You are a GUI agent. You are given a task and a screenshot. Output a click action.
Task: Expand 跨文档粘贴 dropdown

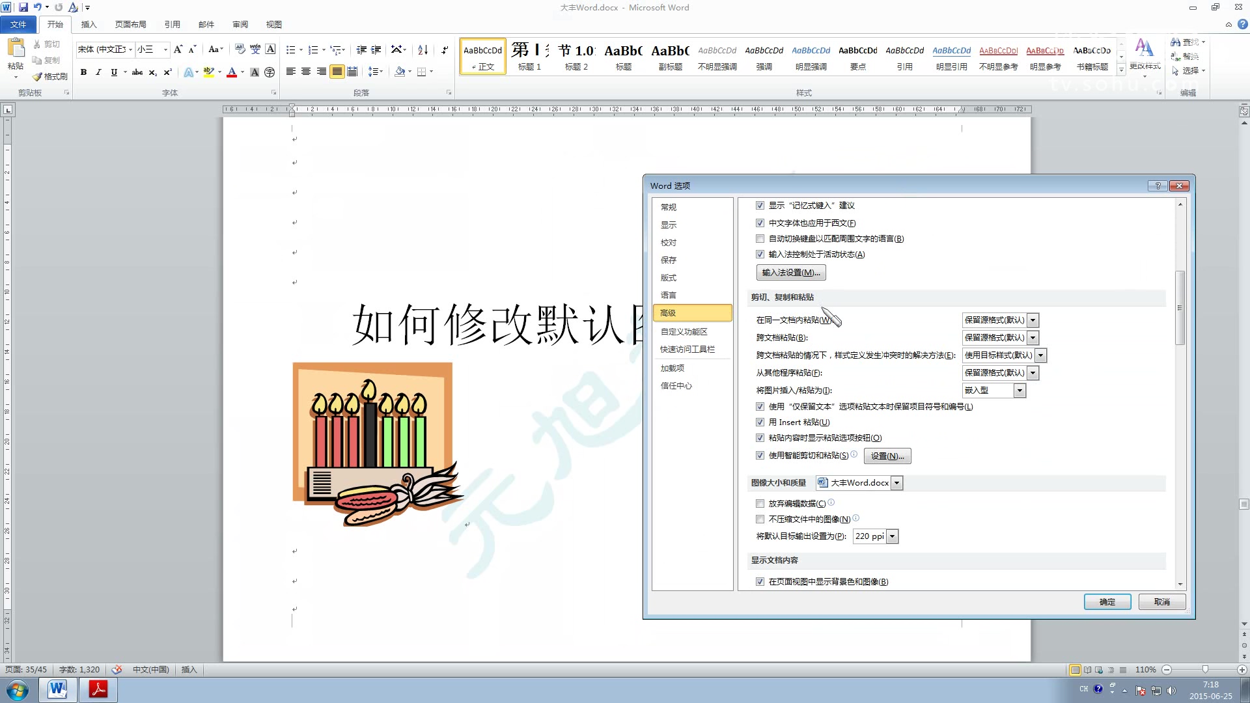tap(1033, 338)
